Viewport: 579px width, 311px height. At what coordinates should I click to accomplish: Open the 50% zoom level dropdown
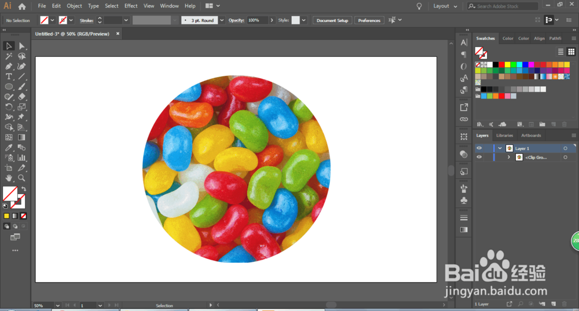coord(57,305)
